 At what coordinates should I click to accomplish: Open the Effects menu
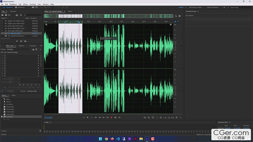[x=25, y=4]
